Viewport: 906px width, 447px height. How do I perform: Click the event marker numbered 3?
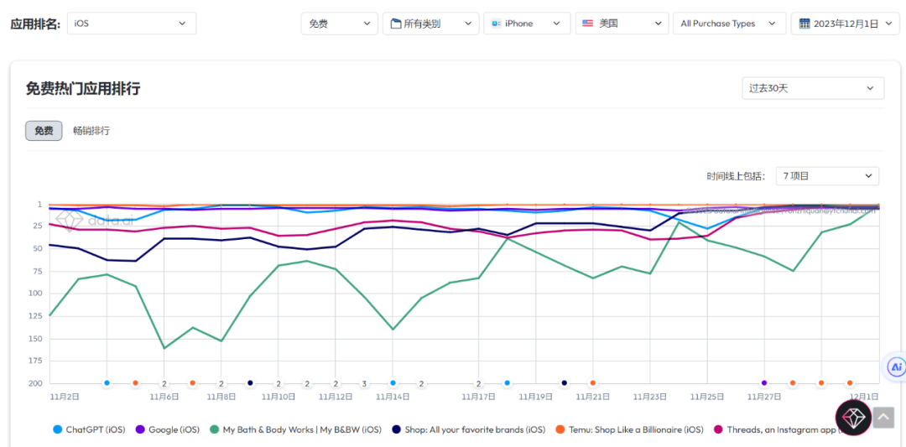tap(364, 383)
